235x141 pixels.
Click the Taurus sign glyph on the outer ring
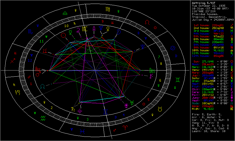pyautogui.click(x=160, y=110)
